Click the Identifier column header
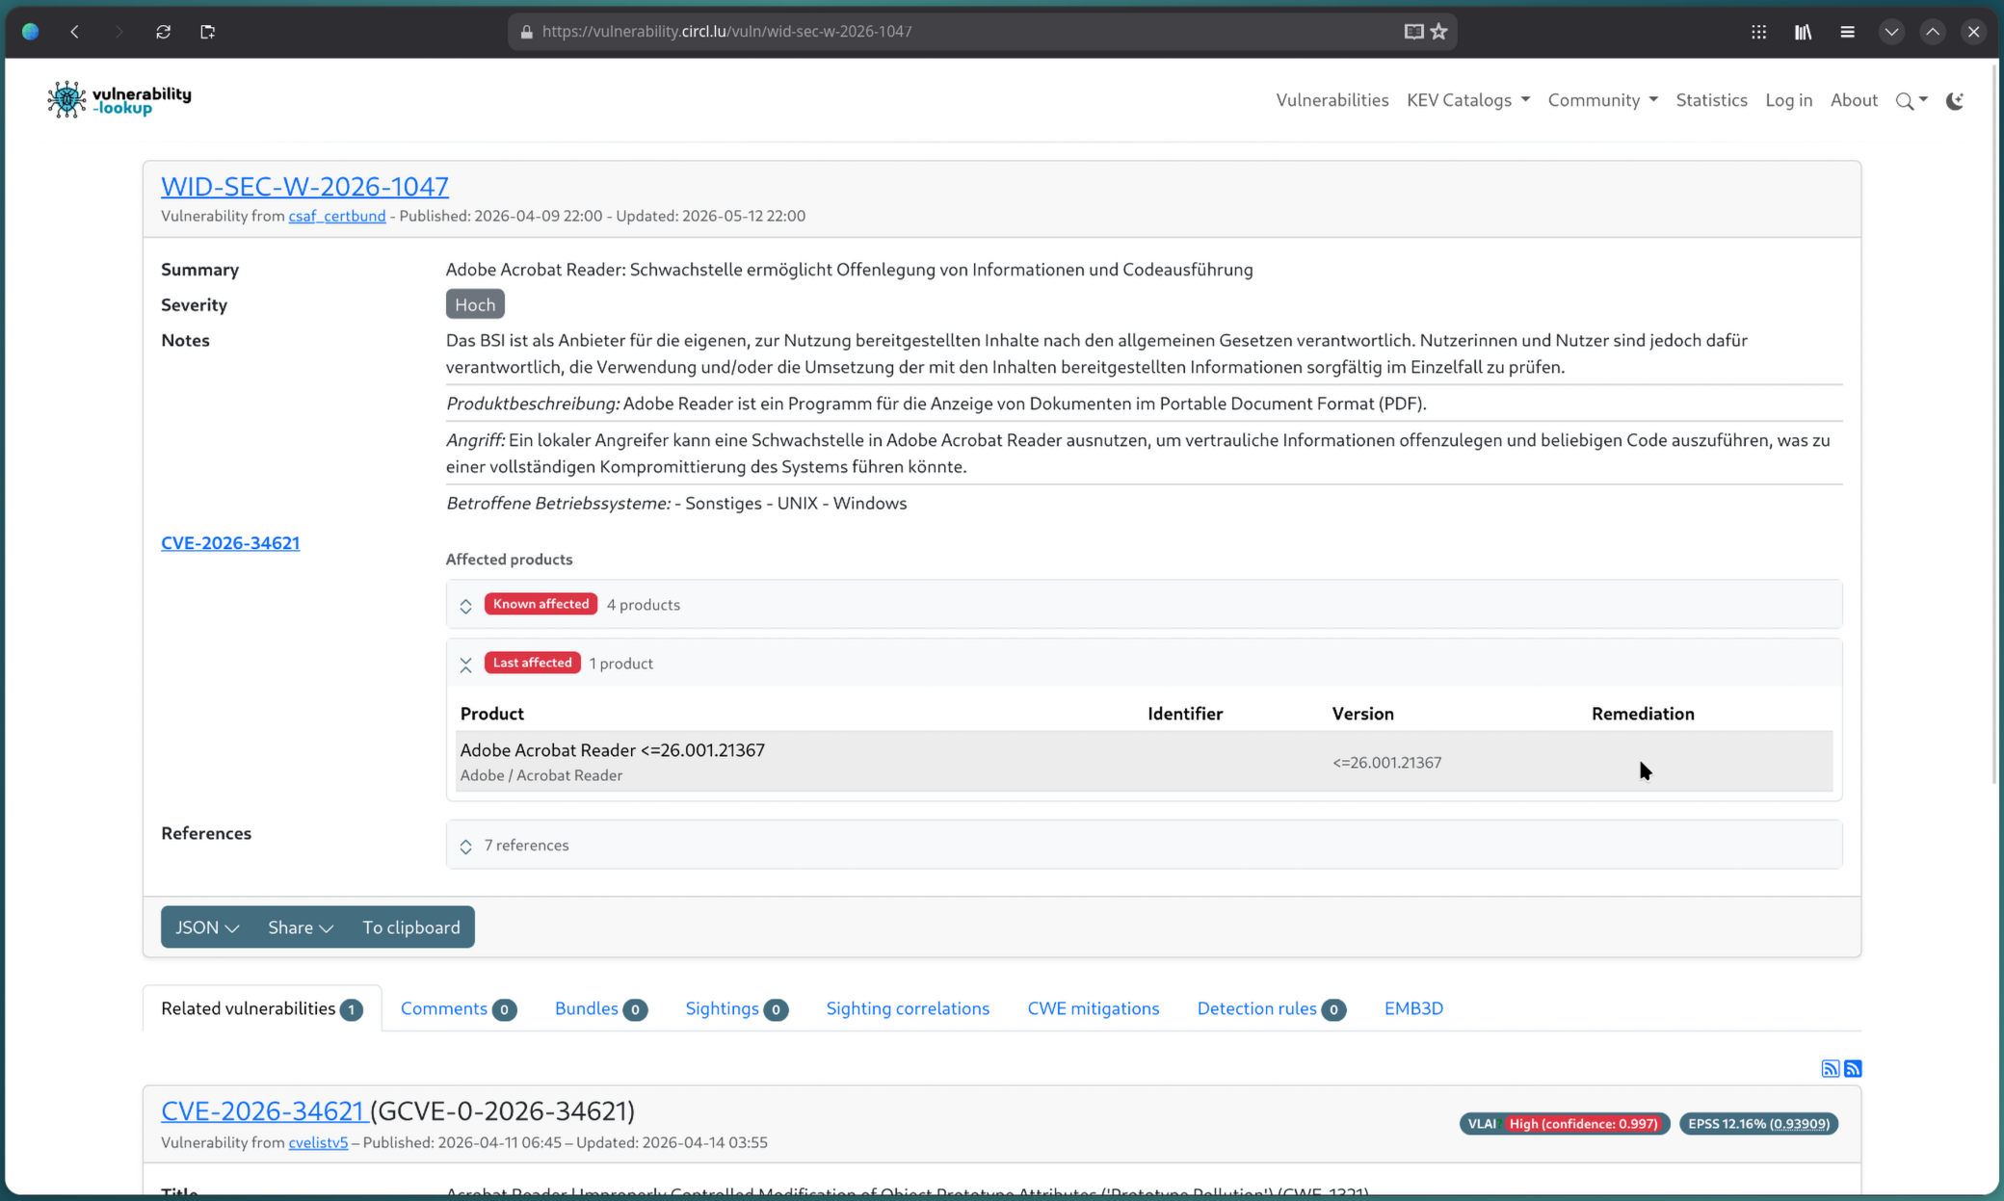Image resolution: width=2004 pixels, height=1201 pixels. (1185, 714)
